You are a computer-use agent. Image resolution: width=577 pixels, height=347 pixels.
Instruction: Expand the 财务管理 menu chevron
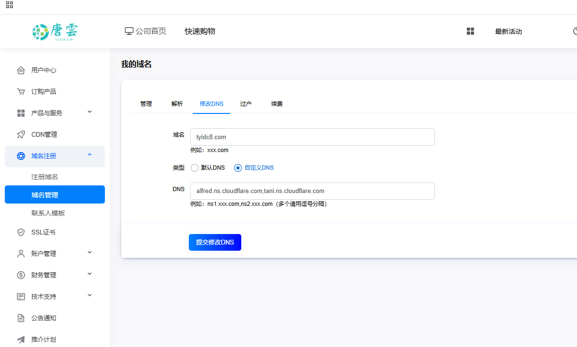(x=90, y=274)
